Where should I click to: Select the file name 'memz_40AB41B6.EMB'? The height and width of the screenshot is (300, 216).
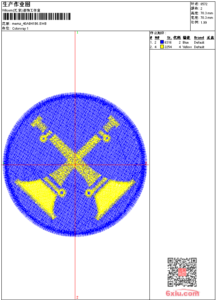tap(29, 24)
